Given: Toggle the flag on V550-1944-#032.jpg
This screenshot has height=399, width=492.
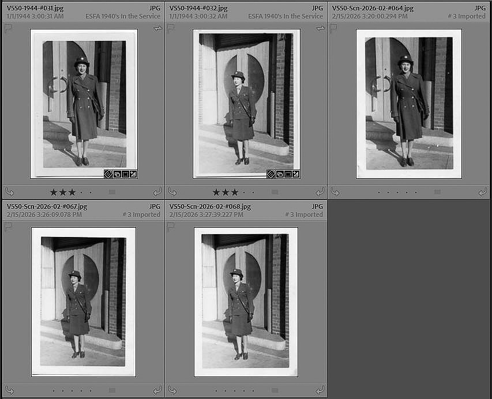Looking at the screenshot, I should click(x=171, y=29).
